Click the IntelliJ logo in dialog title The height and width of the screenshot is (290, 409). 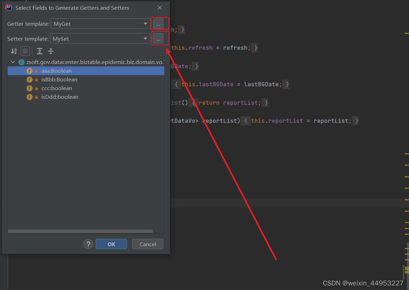[x=9, y=8]
